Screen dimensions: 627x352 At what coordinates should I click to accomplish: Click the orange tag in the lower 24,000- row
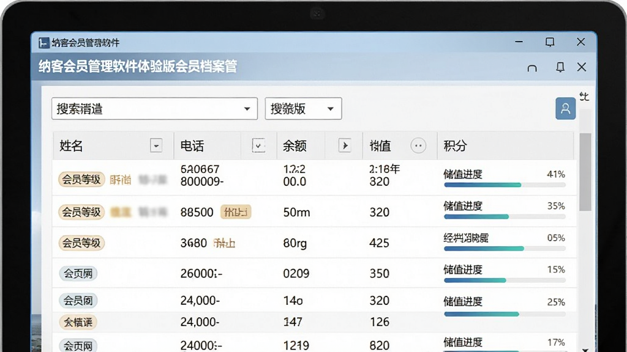[x=78, y=322]
